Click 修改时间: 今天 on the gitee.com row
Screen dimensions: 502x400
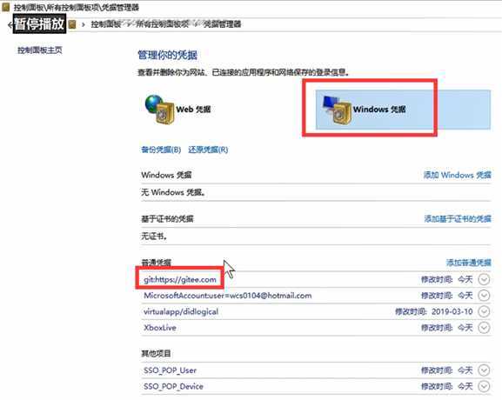(x=446, y=279)
